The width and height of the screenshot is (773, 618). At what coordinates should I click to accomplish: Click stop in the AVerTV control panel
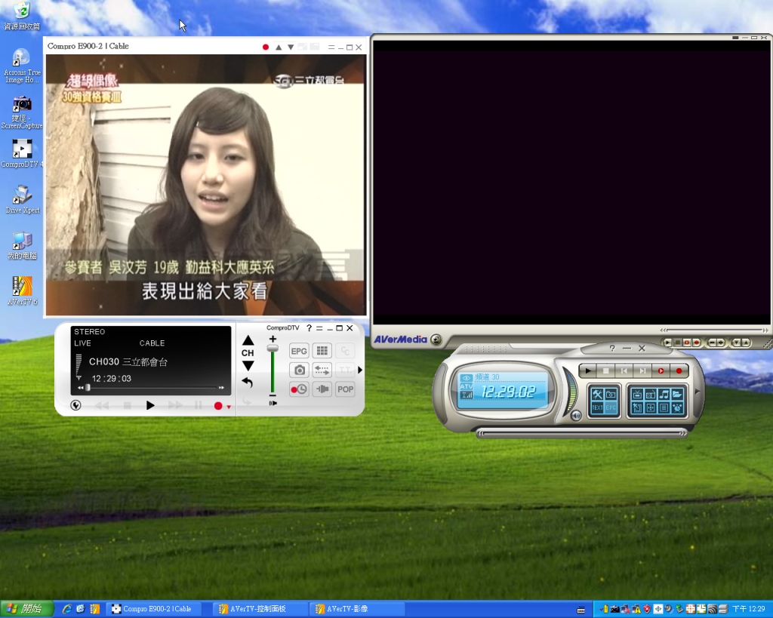coord(606,370)
